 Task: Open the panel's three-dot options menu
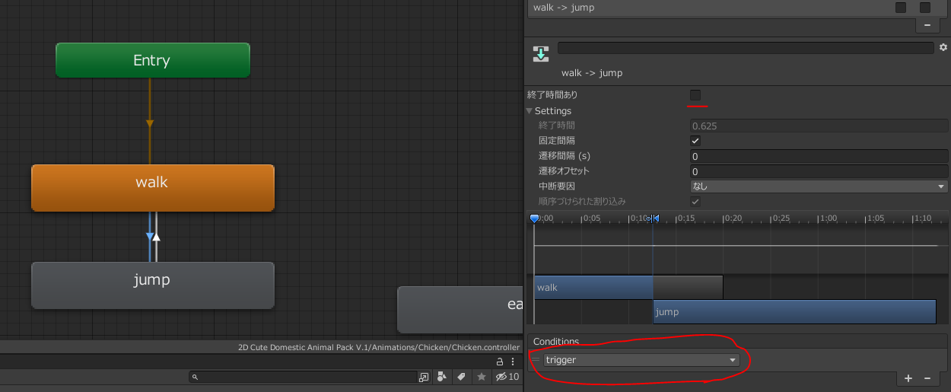pos(513,362)
